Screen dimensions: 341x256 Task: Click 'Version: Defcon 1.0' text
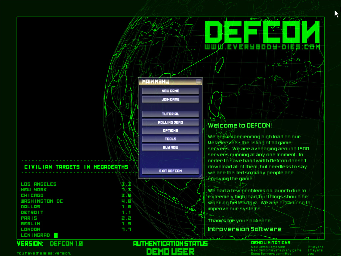pyautogui.click(x=50, y=244)
